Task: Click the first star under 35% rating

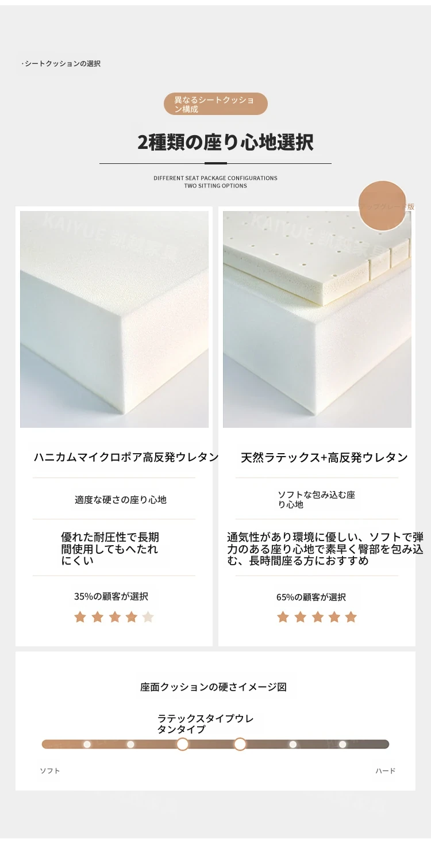Action: [80, 617]
